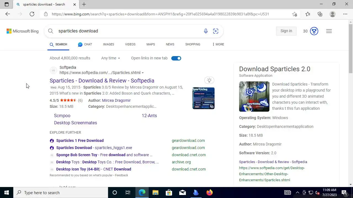Expand the MORE search categories
Viewport: 353px width, 198px height.
(x=218, y=44)
